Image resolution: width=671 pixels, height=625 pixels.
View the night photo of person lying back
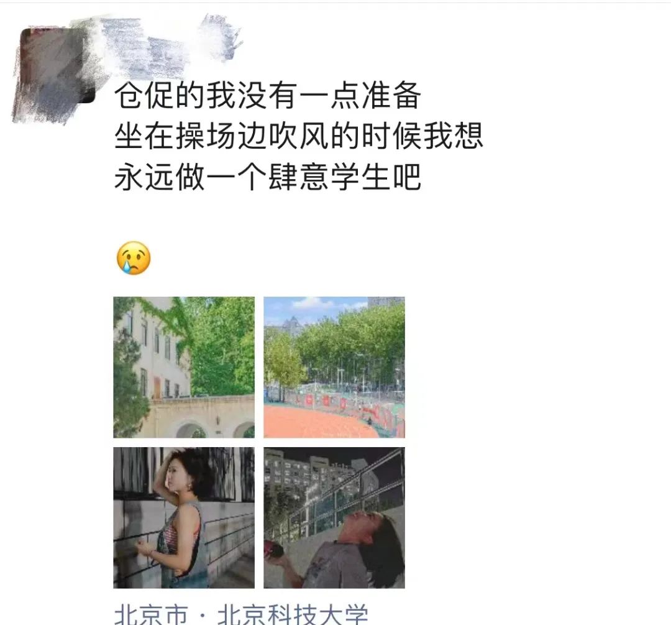(x=334, y=517)
